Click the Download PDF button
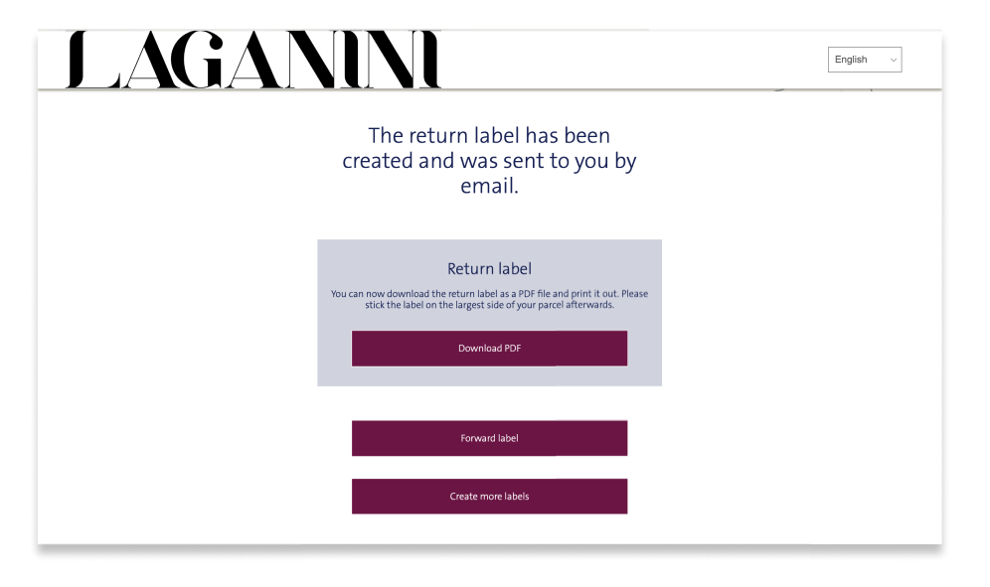 coord(489,349)
